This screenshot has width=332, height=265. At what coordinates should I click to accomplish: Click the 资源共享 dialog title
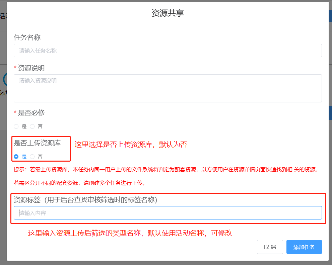click(x=168, y=13)
